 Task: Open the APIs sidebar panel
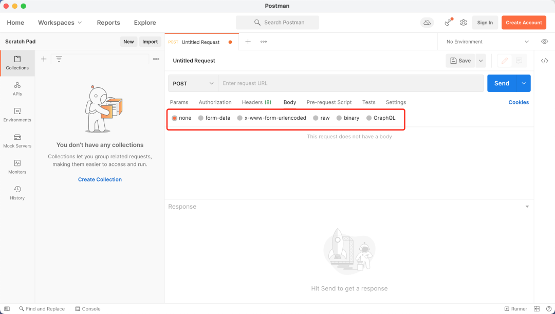point(17,89)
